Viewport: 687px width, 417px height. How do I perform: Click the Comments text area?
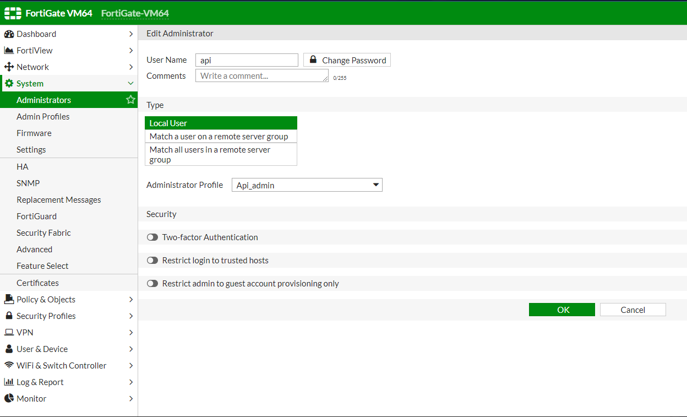[x=262, y=75]
